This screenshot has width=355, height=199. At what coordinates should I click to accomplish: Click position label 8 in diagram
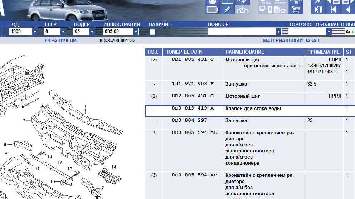coord(5,144)
